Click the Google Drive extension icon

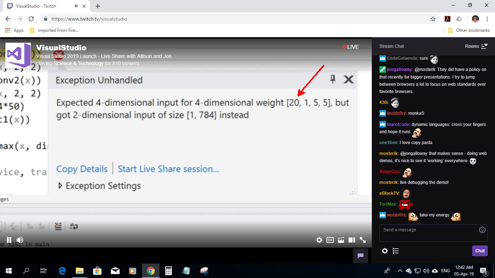pos(459,19)
